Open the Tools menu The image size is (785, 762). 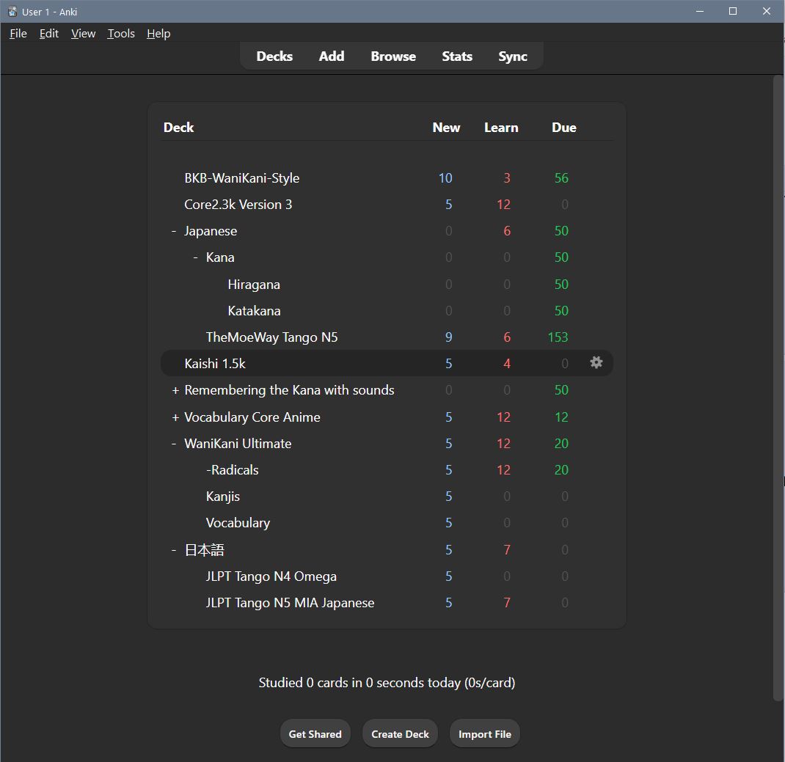(121, 34)
